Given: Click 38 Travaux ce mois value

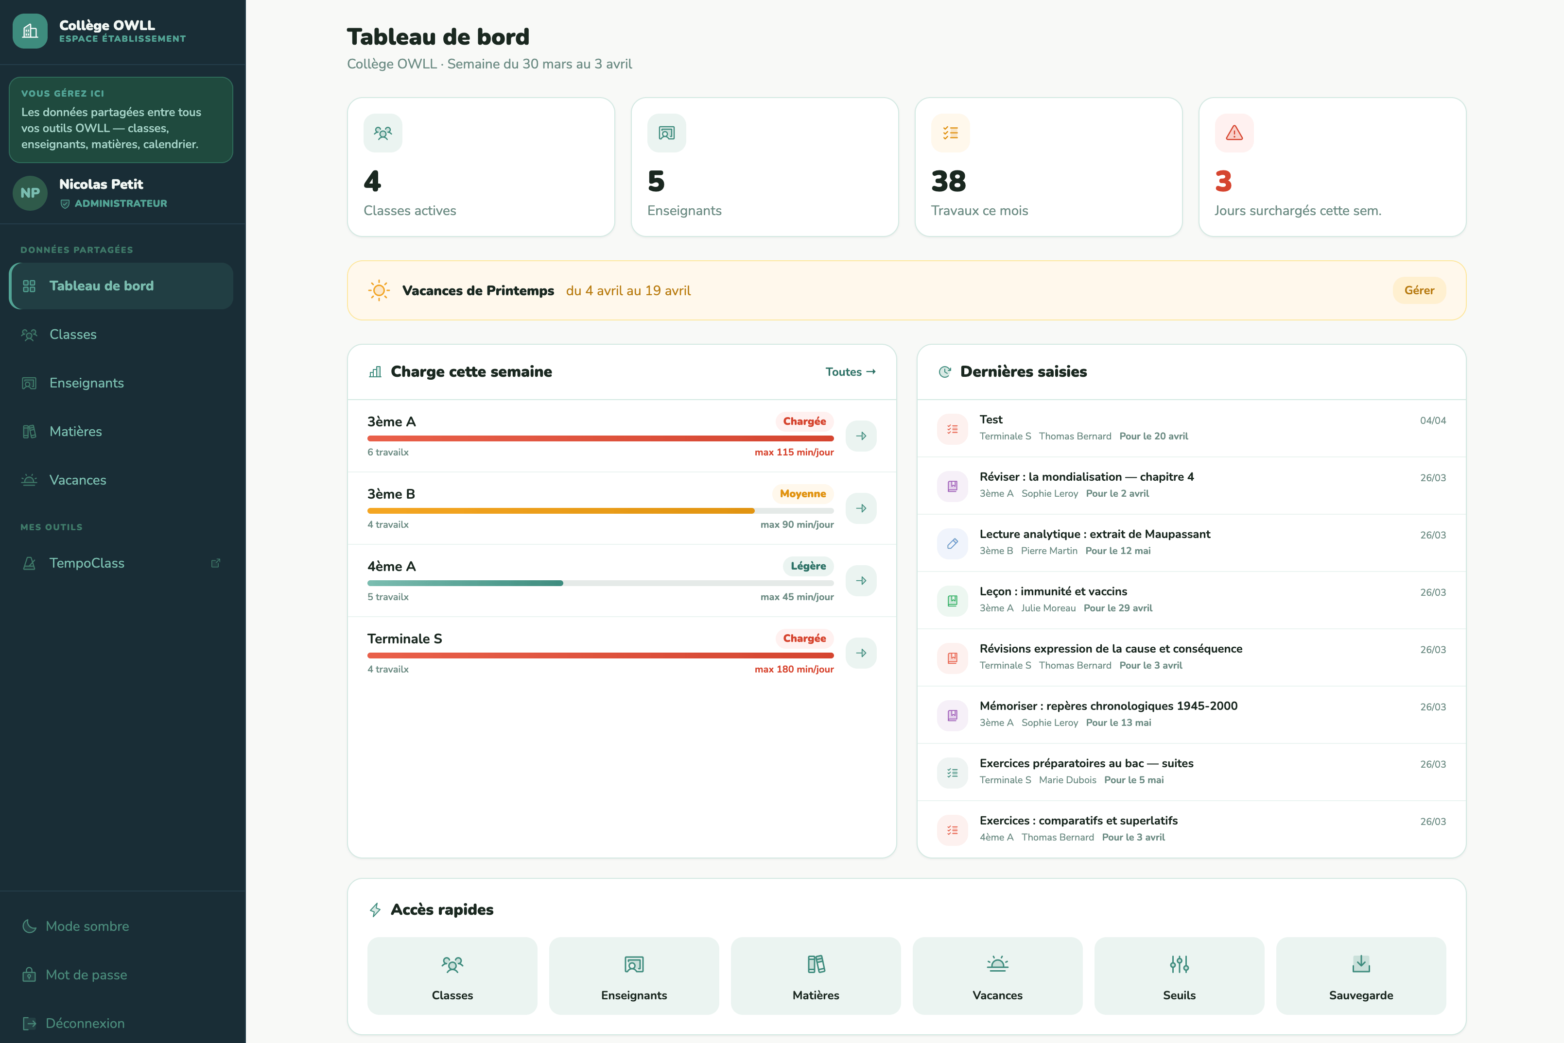Looking at the screenshot, I should click(x=948, y=182).
